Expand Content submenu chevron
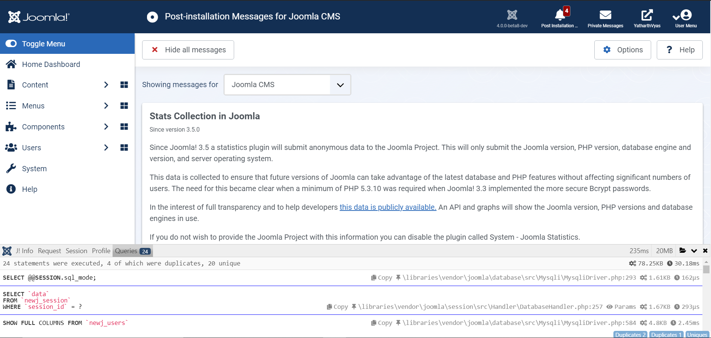Image resolution: width=711 pixels, height=338 pixels. pos(106,85)
